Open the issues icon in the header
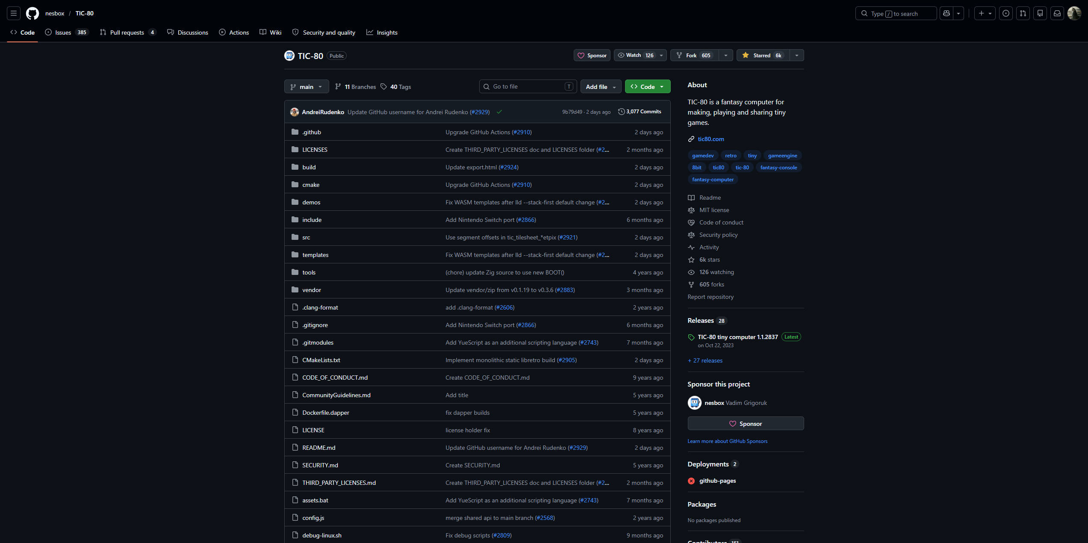 pyautogui.click(x=1006, y=13)
